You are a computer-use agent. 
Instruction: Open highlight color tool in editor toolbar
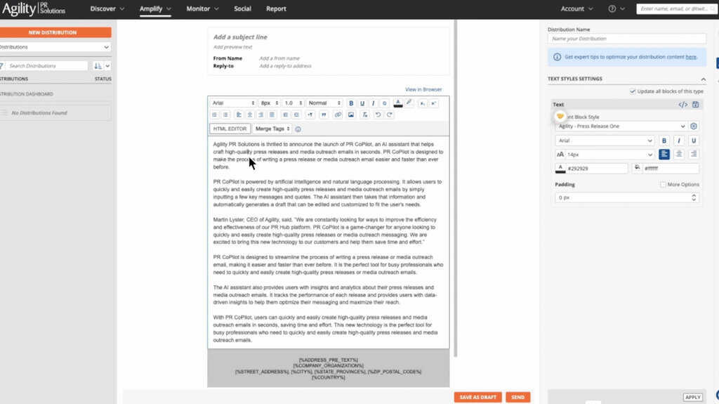[409, 103]
